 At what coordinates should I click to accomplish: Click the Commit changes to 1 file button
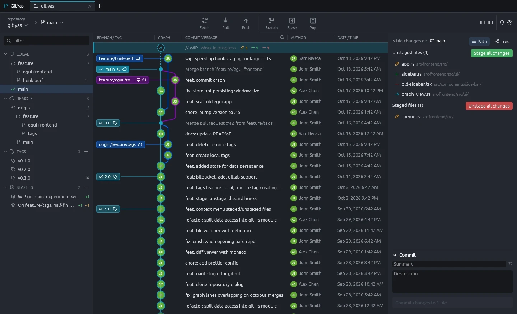pyautogui.click(x=452, y=303)
